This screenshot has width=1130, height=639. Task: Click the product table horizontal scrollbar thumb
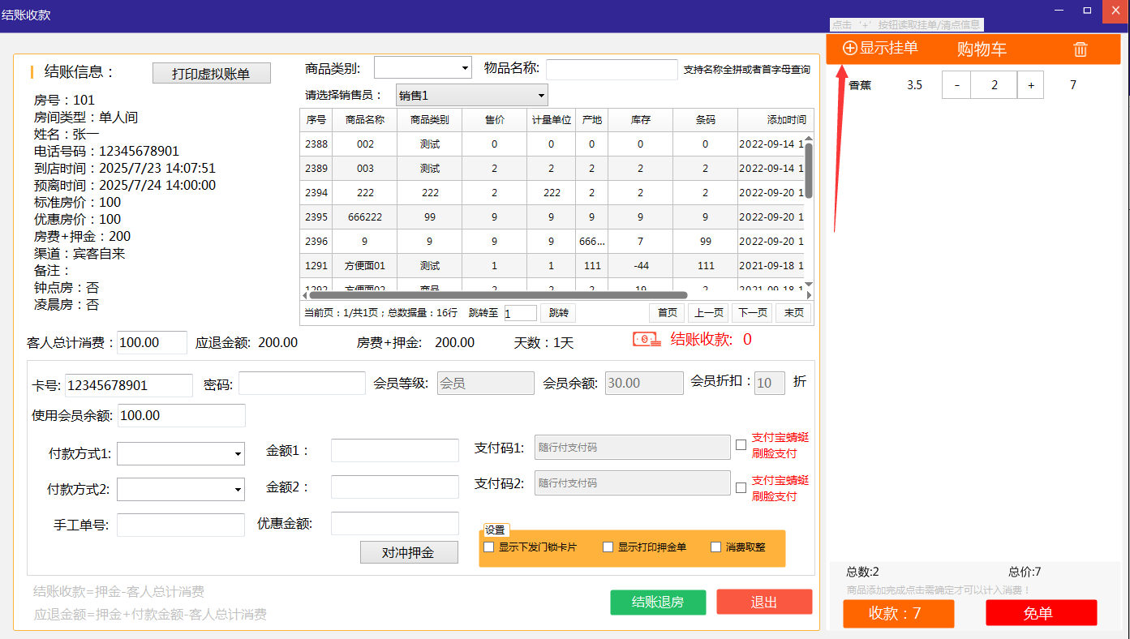click(x=496, y=295)
